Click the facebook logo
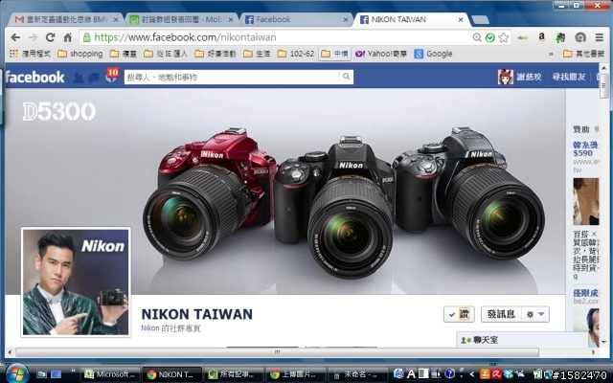 point(34,77)
